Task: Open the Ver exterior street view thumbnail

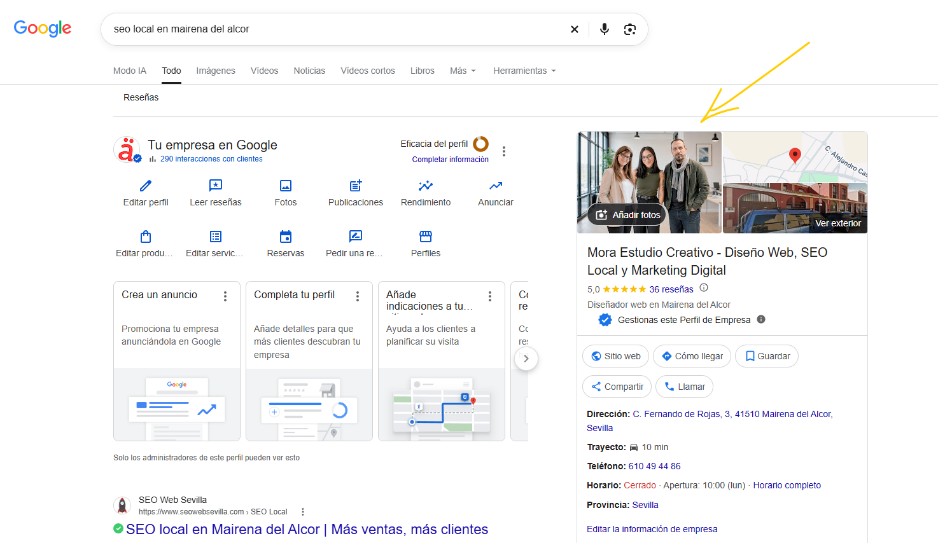Action: [x=795, y=209]
